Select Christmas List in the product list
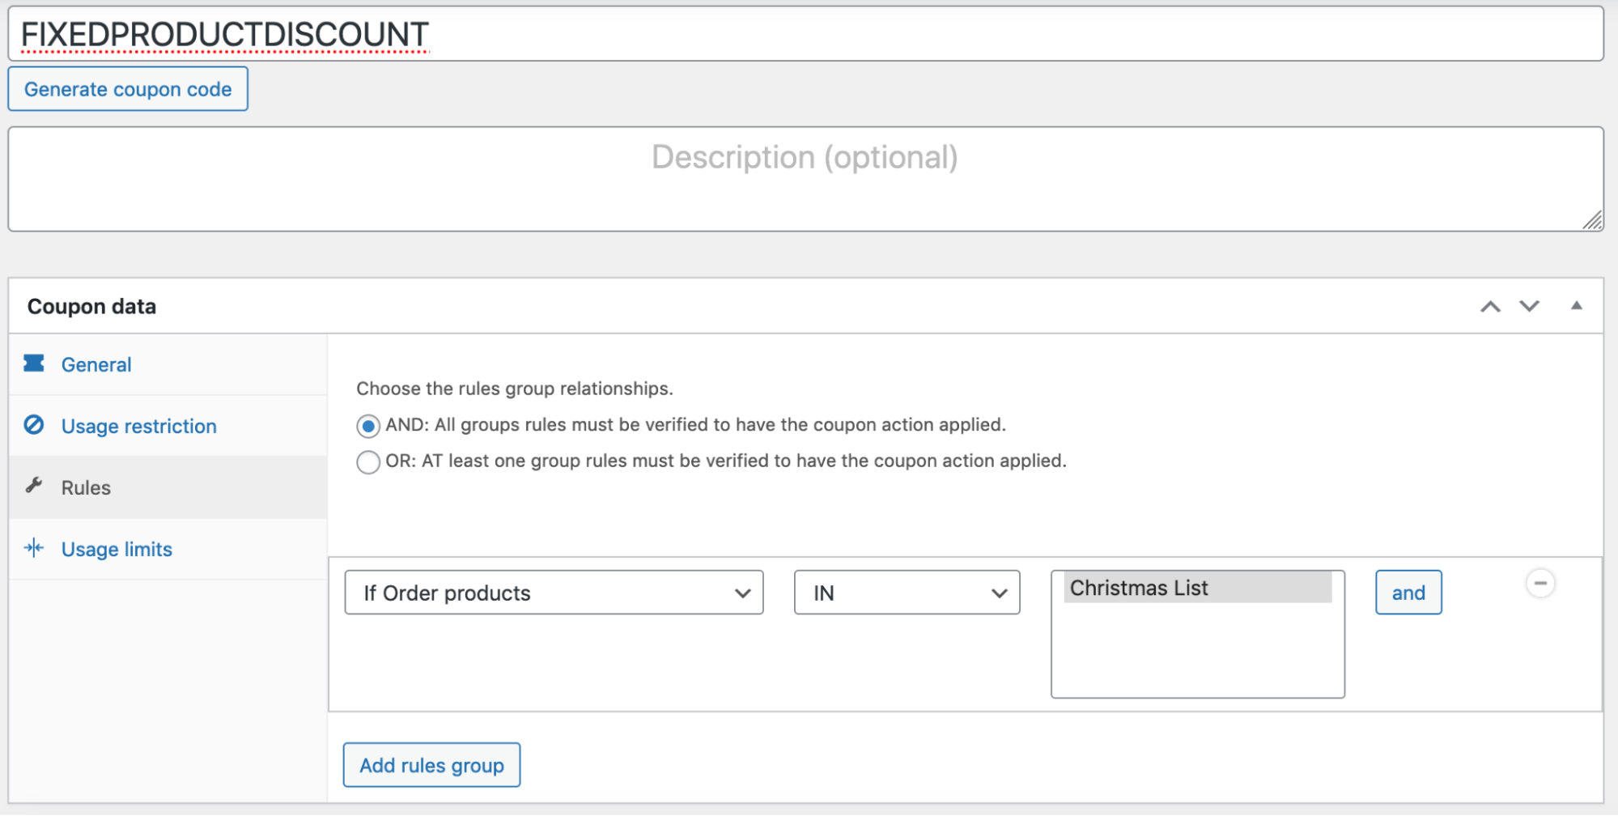 pos(1197,588)
